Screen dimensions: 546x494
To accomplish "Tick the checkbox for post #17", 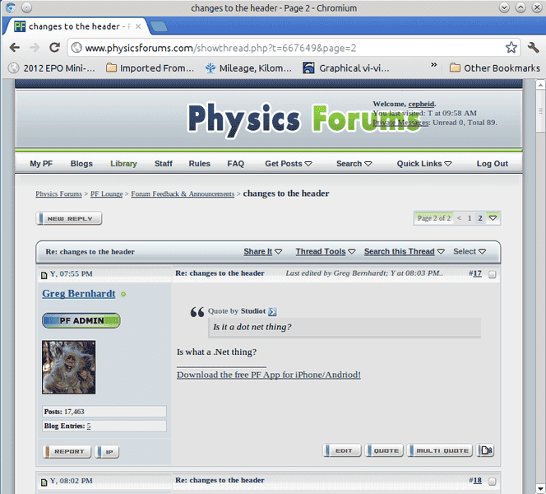I will pyautogui.click(x=492, y=274).
